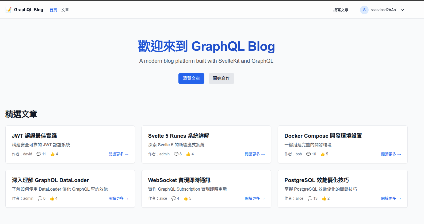Click the GraphQL Blog notepad logo icon

pyautogui.click(x=9, y=10)
